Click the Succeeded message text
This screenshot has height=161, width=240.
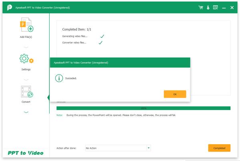[x=71, y=79]
